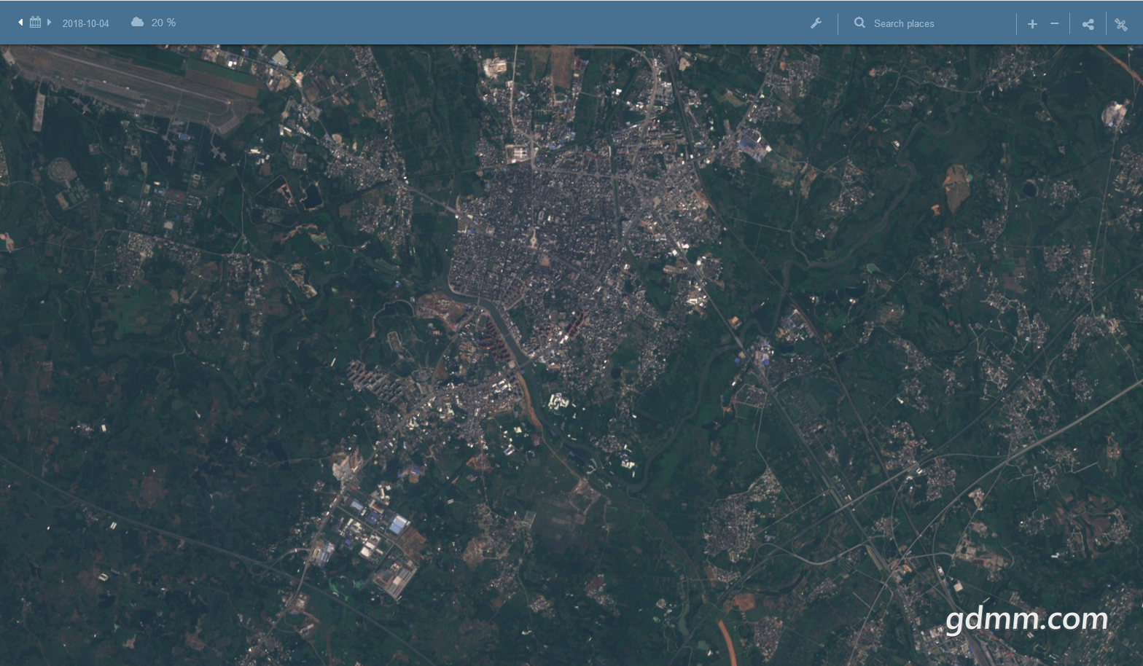The height and width of the screenshot is (666, 1143).
Task: Click the search magnifier icon
Action: click(x=860, y=23)
